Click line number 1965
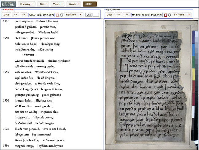 [x=6, y=72]
